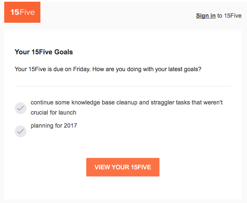
Task: Click the word weren't in first goal
Action: click(x=213, y=102)
